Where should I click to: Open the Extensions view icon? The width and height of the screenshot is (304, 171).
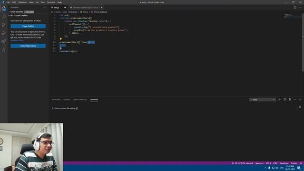(4, 41)
